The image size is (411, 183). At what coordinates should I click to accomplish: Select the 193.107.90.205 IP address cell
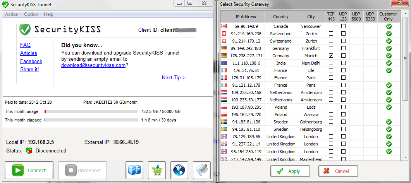pos(246,107)
